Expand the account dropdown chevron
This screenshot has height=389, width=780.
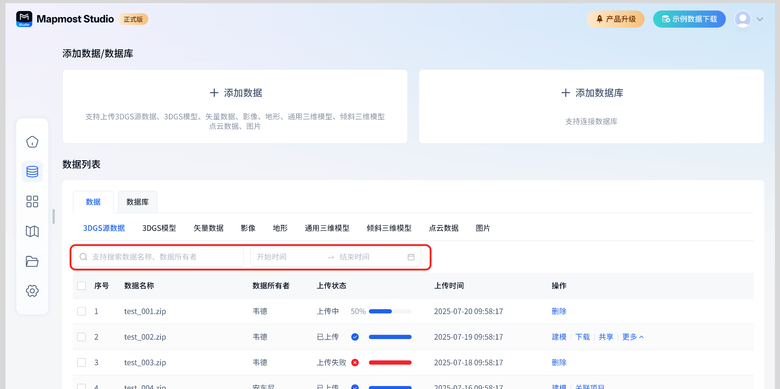click(760, 19)
